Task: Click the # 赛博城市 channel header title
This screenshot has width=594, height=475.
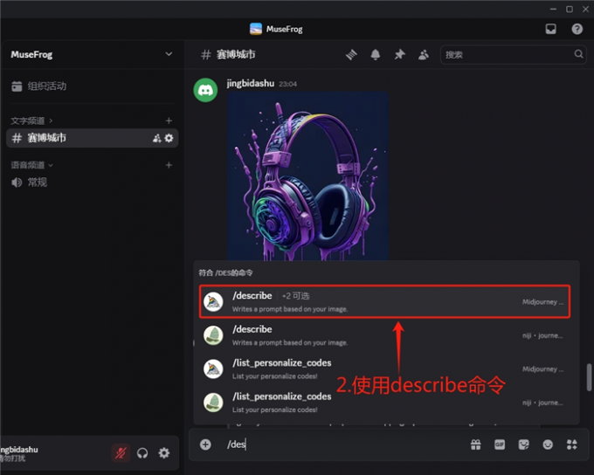Action: [x=229, y=55]
